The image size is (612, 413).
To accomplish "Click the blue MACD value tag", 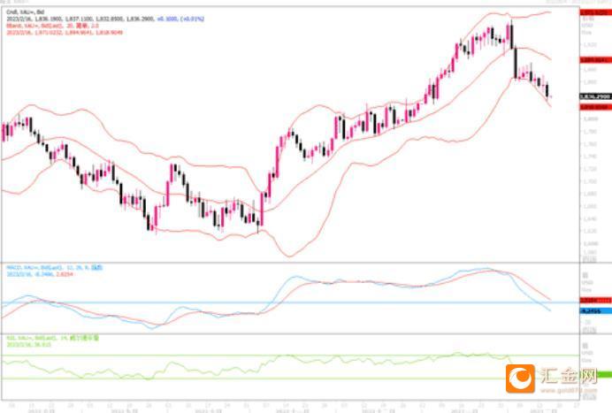I will [x=595, y=311].
